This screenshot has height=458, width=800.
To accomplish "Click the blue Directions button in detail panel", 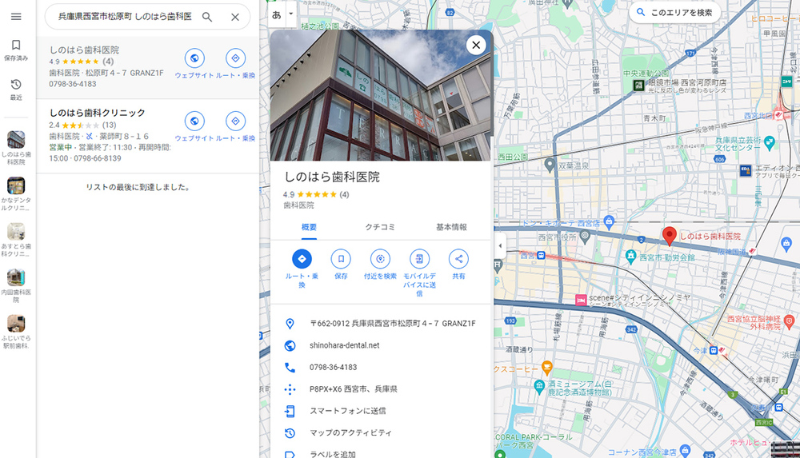I will [302, 259].
